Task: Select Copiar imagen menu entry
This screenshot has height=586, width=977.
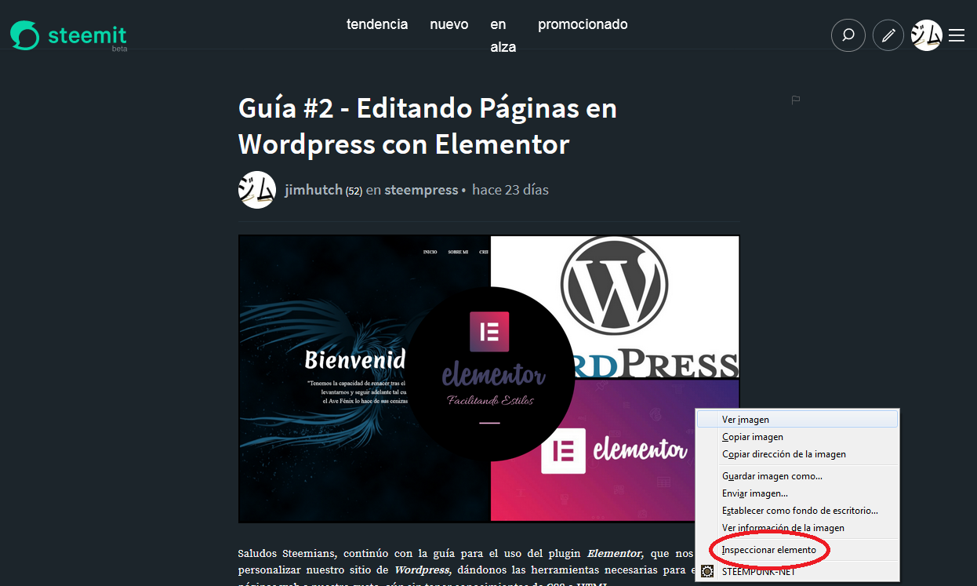Action: [797, 437]
